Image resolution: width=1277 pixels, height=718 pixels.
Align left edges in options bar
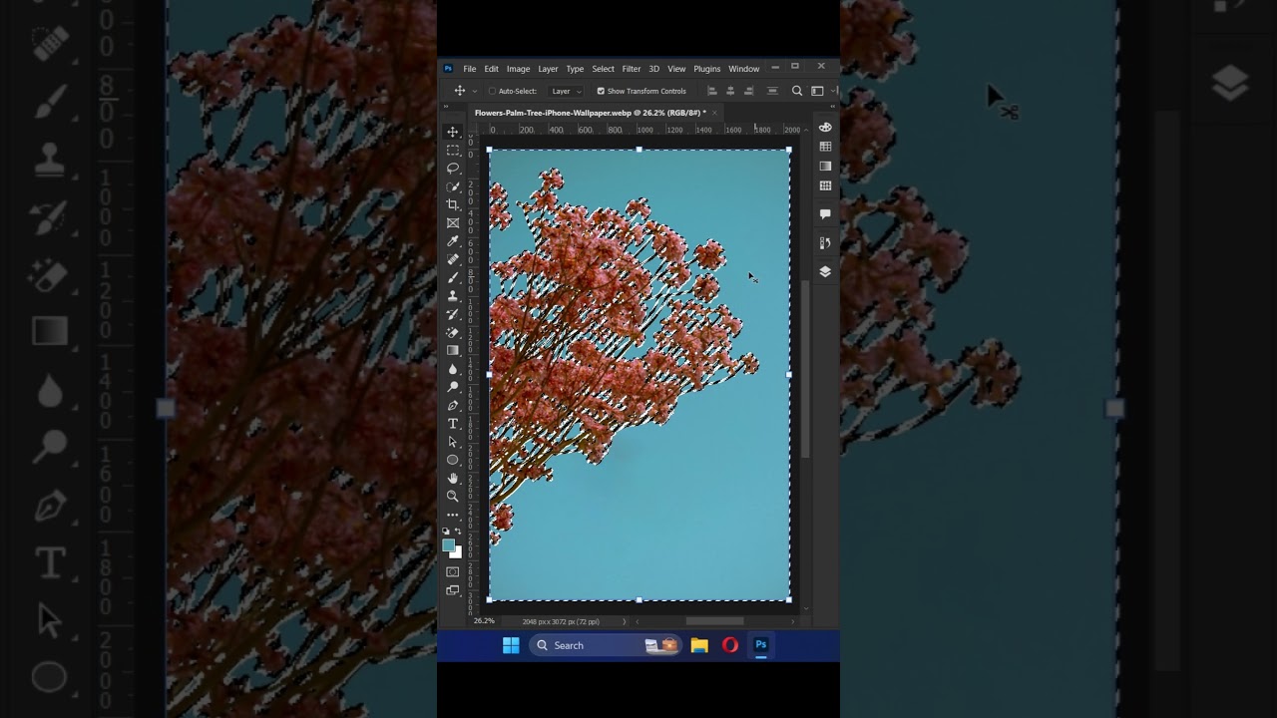[x=711, y=91]
